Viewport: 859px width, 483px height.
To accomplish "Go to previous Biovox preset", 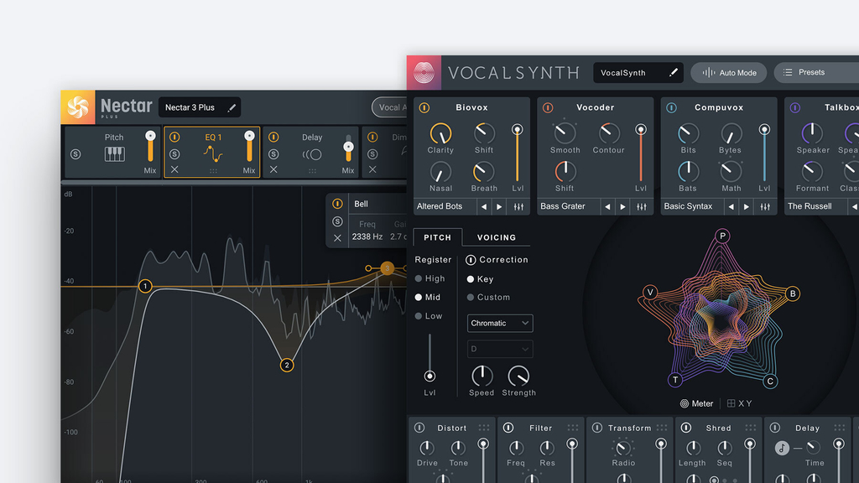I will 484,206.
